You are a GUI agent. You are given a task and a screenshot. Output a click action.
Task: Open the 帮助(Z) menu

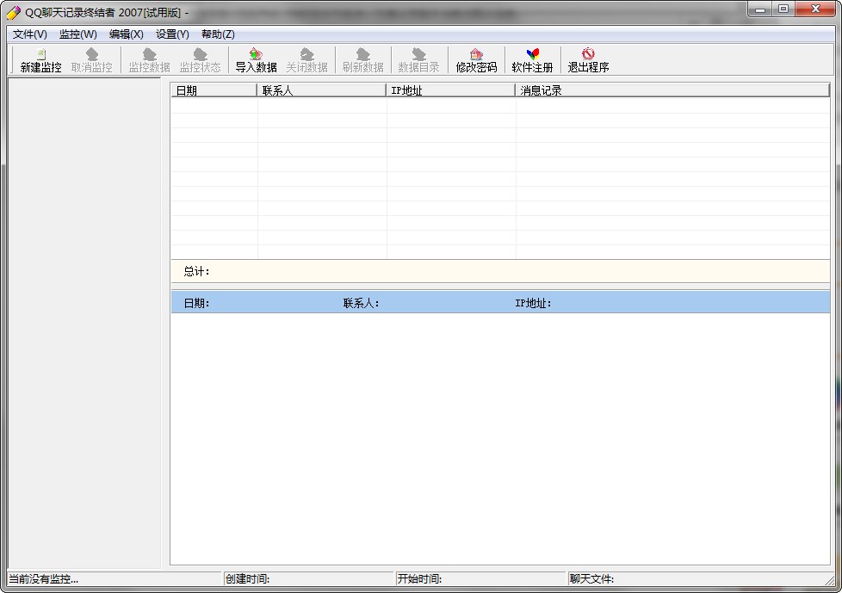217,34
